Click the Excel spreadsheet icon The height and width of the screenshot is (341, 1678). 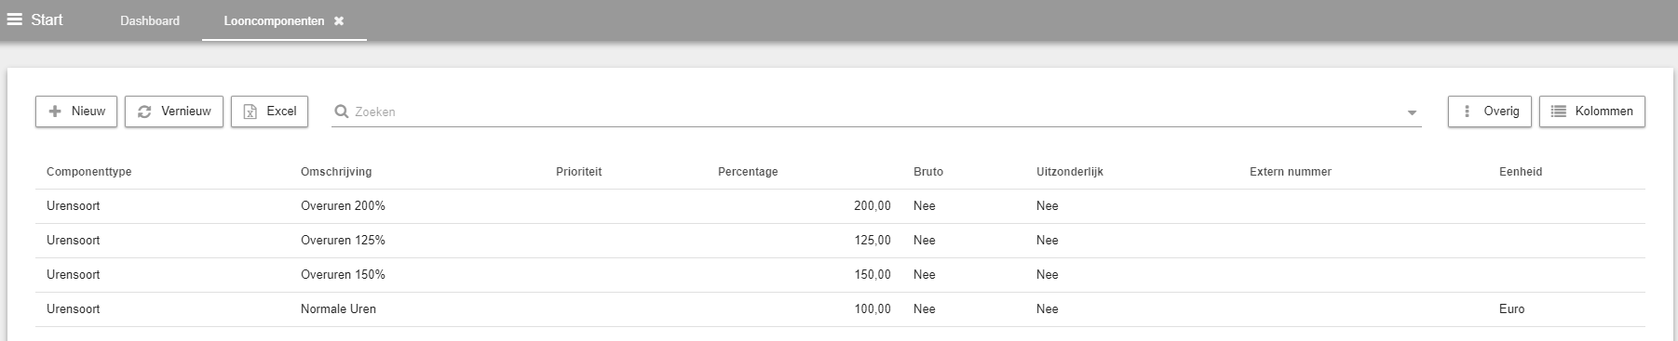click(x=250, y=111)
